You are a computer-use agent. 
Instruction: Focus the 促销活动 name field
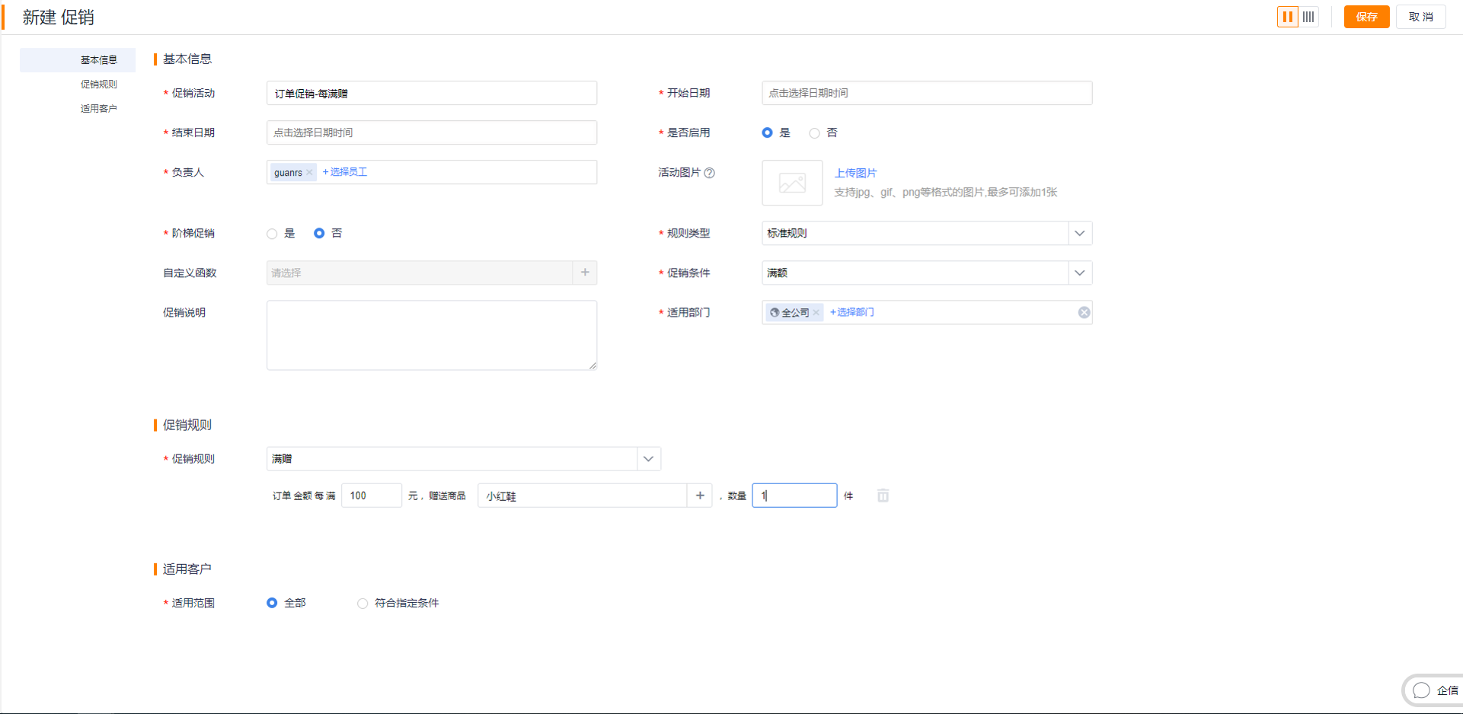[432, 93]
